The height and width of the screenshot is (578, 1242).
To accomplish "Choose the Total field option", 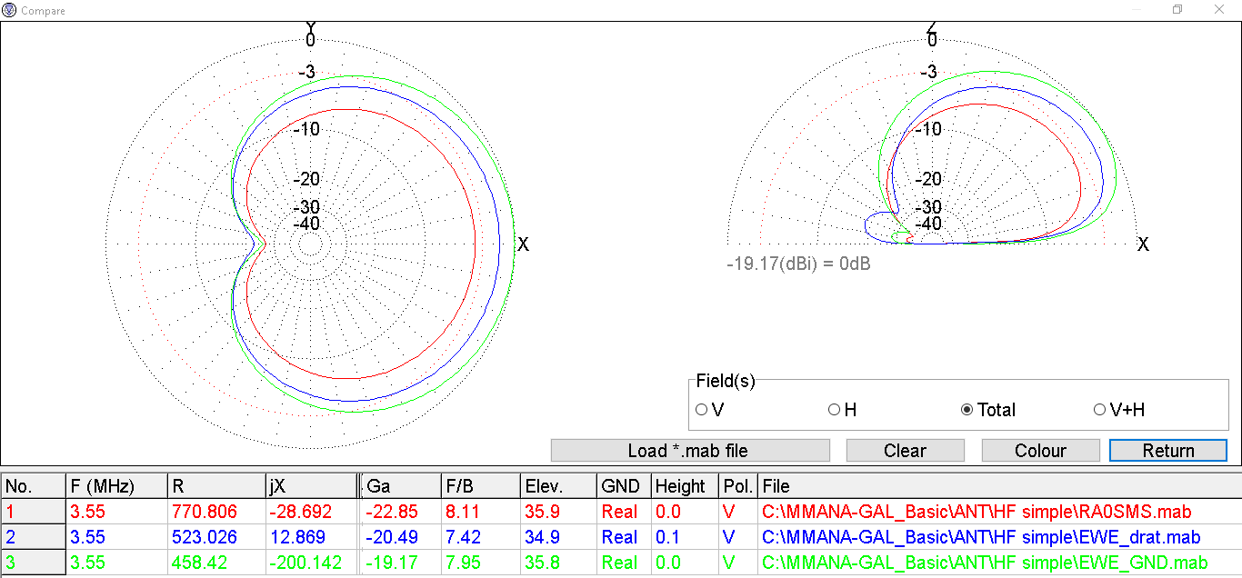I will [x=967, y=410].
